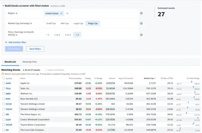This screenshot has height=133, width=202.
Task: Open the WMT symbol link
Action: (x=8, y=93)
